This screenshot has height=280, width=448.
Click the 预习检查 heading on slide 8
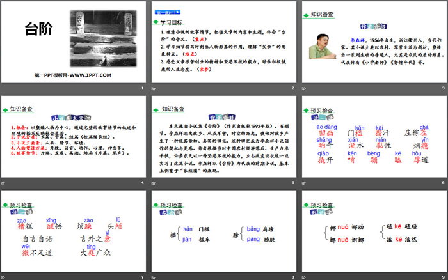coord(171,205)
